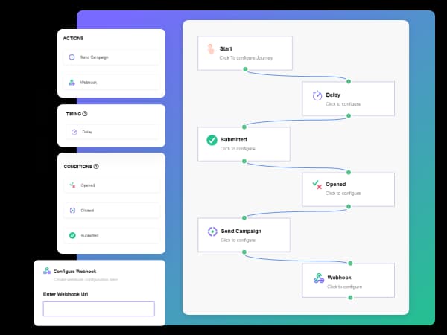Click the Delay clock icon in Timing panel

[74, 132]
